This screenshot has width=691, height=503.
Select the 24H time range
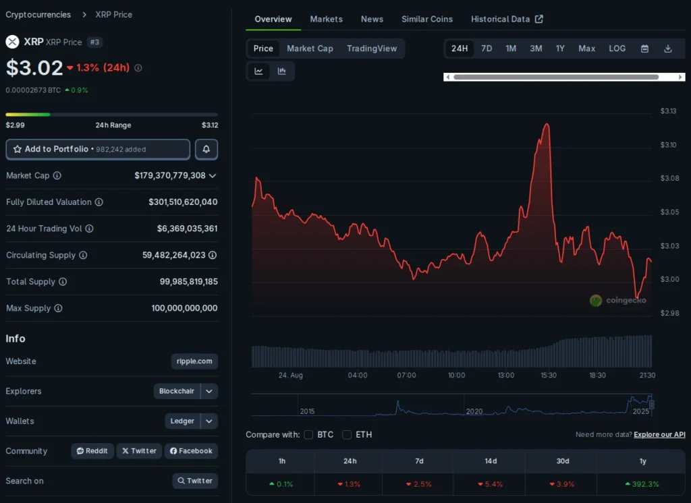click(459, 49)
